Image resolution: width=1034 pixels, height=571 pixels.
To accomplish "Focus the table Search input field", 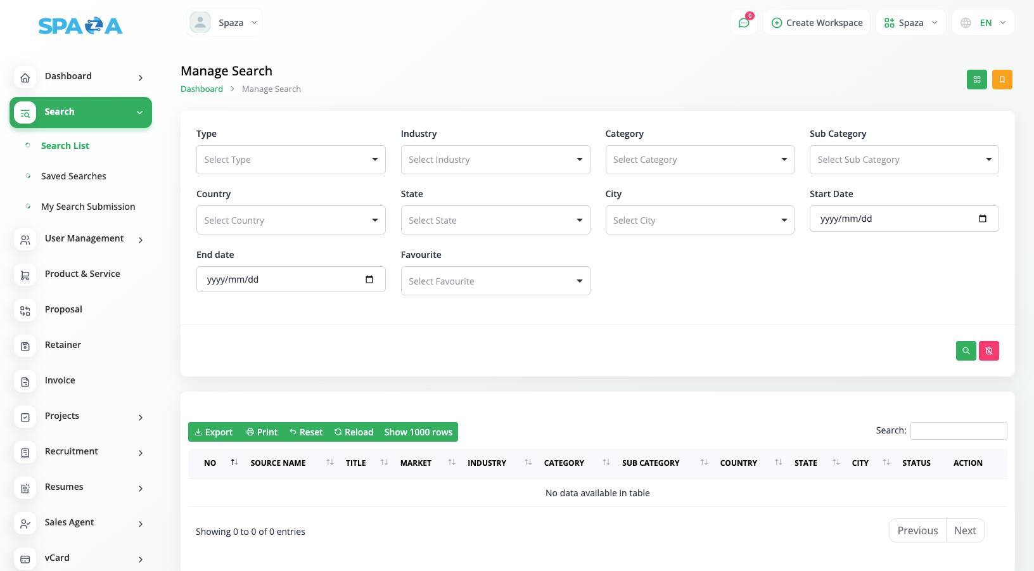I will (958, 431).
